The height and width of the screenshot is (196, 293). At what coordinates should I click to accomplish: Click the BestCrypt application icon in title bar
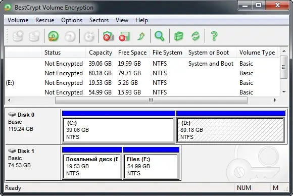point(8,8)
